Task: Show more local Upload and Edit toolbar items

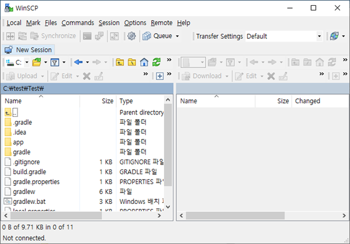Action: point(145,74)
